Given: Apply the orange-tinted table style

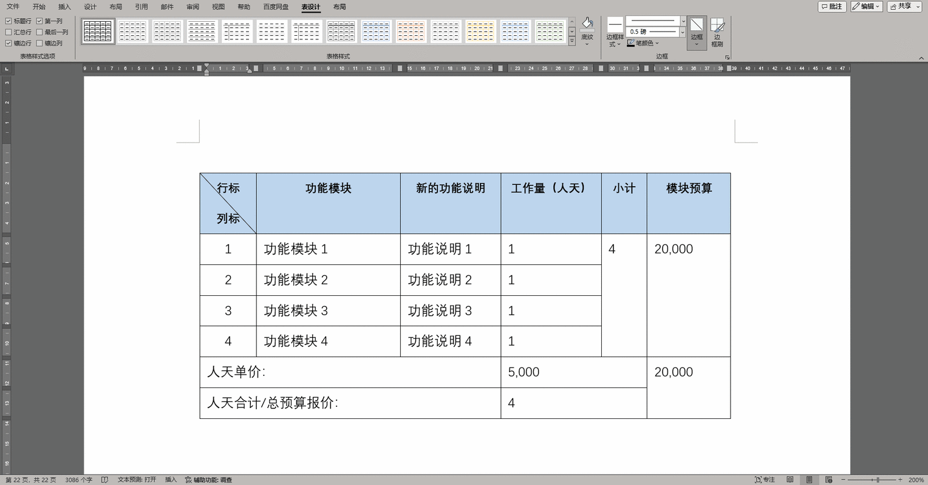Looking at the screenshot, I should click(x=411, y=31).
